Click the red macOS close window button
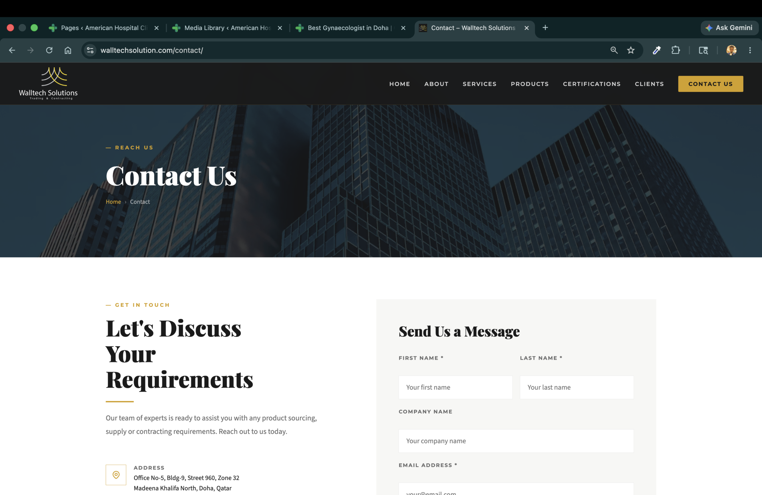The image size is (762, 495). pos(10,28)
